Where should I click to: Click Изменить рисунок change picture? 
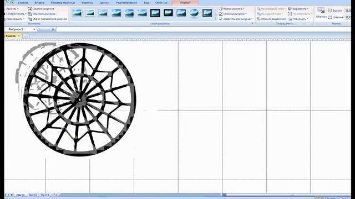[42, 14]
